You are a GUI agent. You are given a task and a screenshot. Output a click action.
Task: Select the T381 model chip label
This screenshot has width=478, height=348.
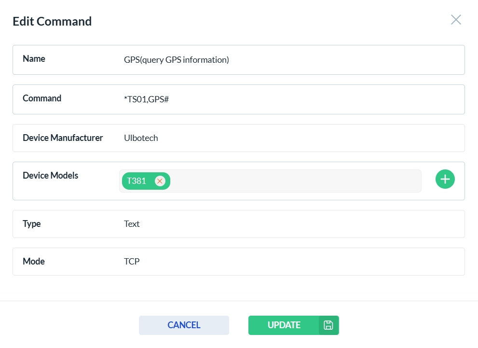[137, 181]
